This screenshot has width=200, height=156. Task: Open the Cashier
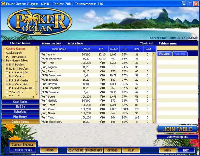tap(49, 150)
